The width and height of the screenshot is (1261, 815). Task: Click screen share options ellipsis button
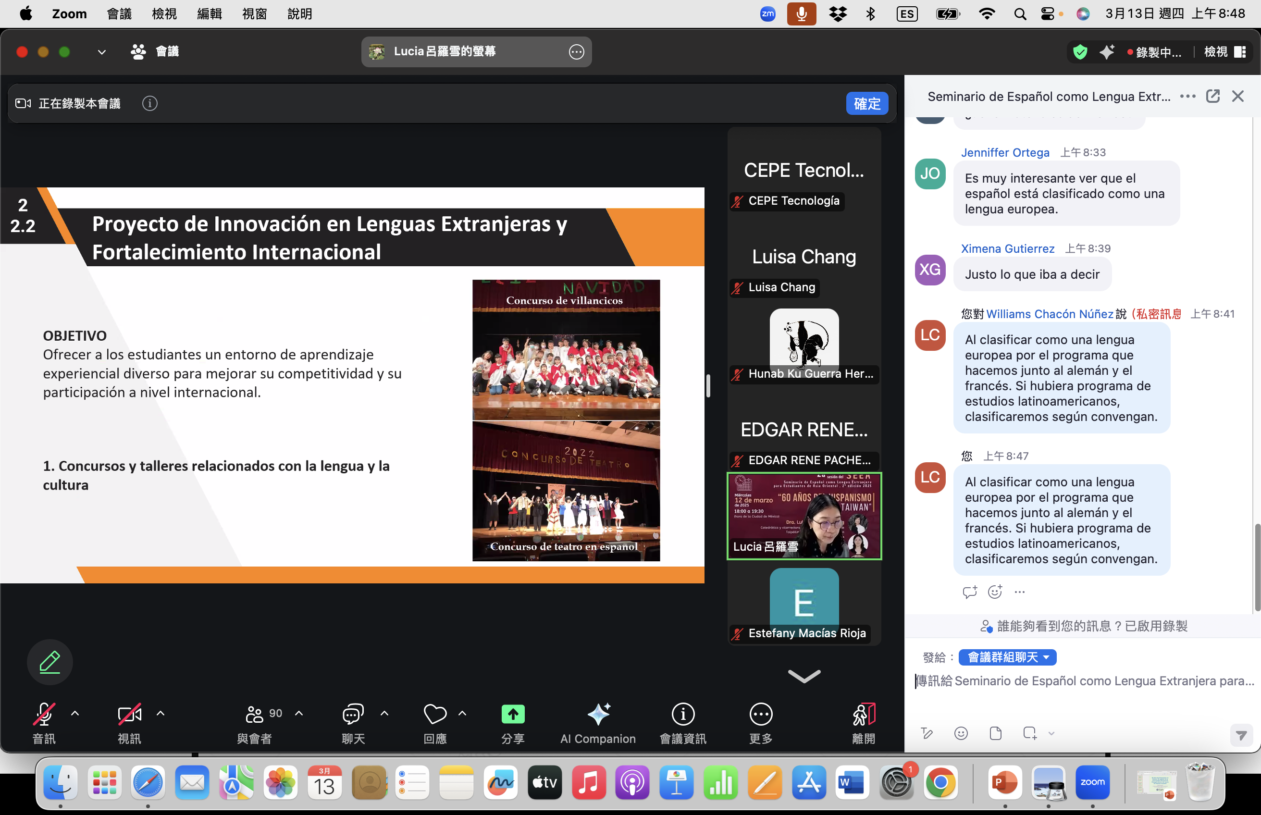click(x=576, y=52)
